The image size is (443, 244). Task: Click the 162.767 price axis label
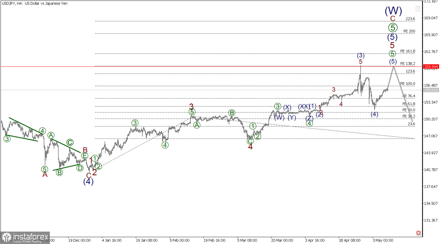(431, 52)
